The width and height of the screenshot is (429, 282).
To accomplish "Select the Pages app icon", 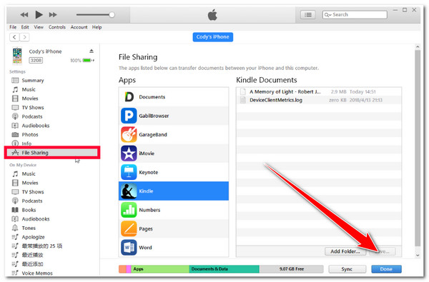I will 129,228.
